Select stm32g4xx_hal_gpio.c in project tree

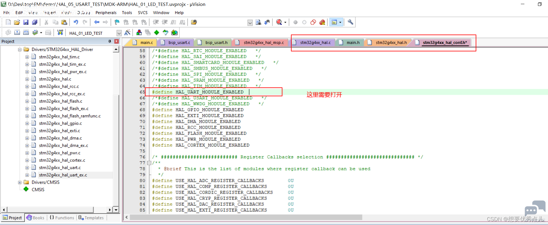tap(60, 123)
